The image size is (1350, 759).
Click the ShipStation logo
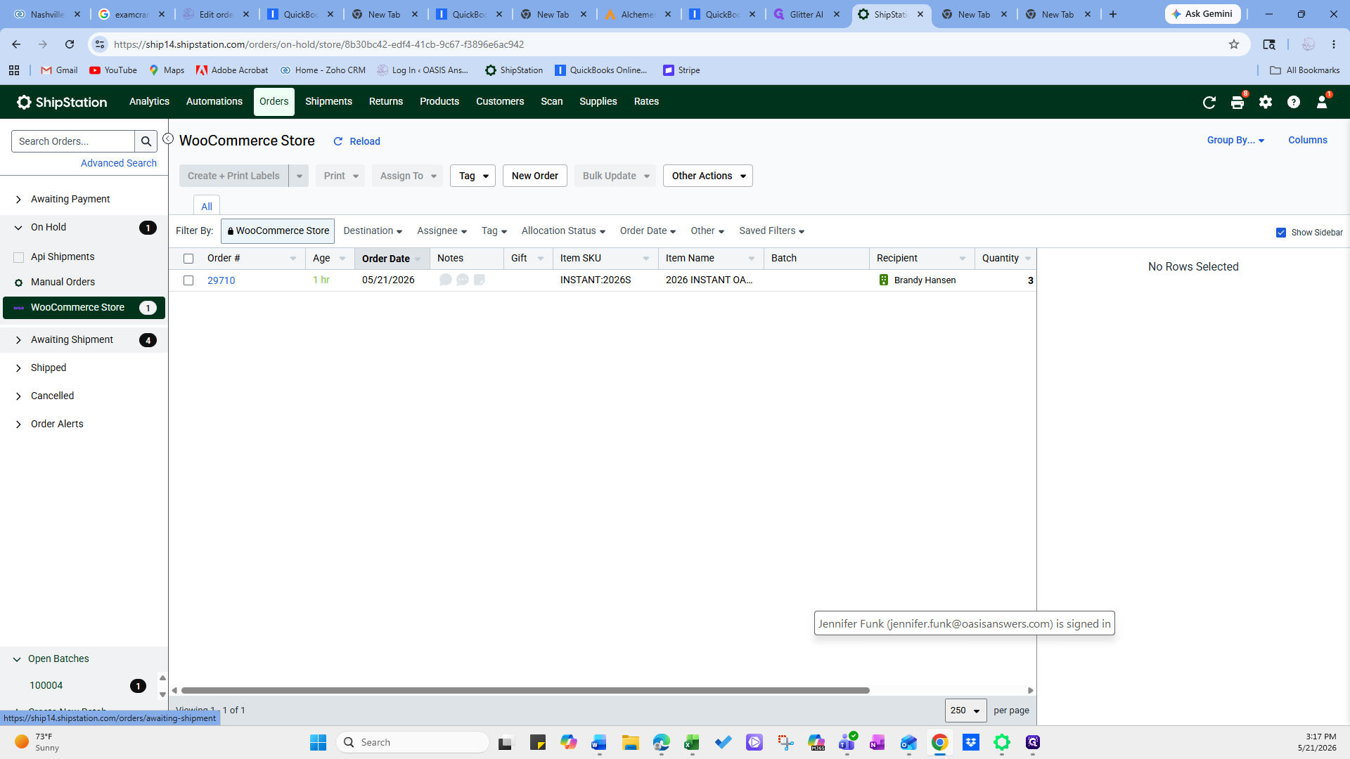pos(62,102)
